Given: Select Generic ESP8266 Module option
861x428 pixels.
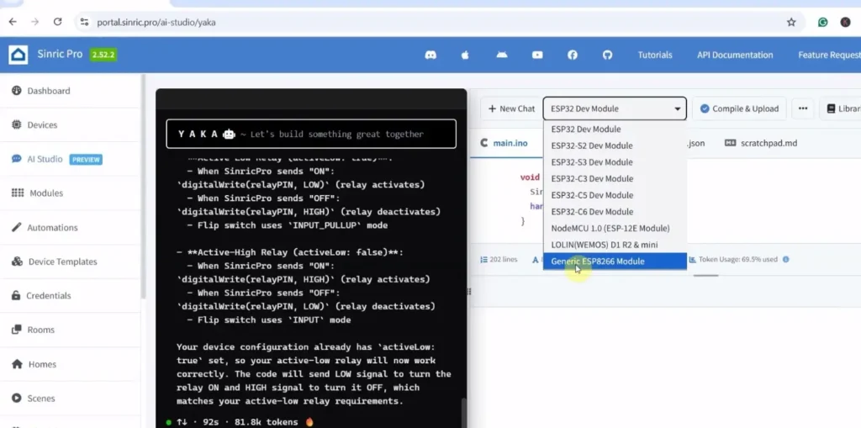Looking at the screenshot, I should 598,262.
